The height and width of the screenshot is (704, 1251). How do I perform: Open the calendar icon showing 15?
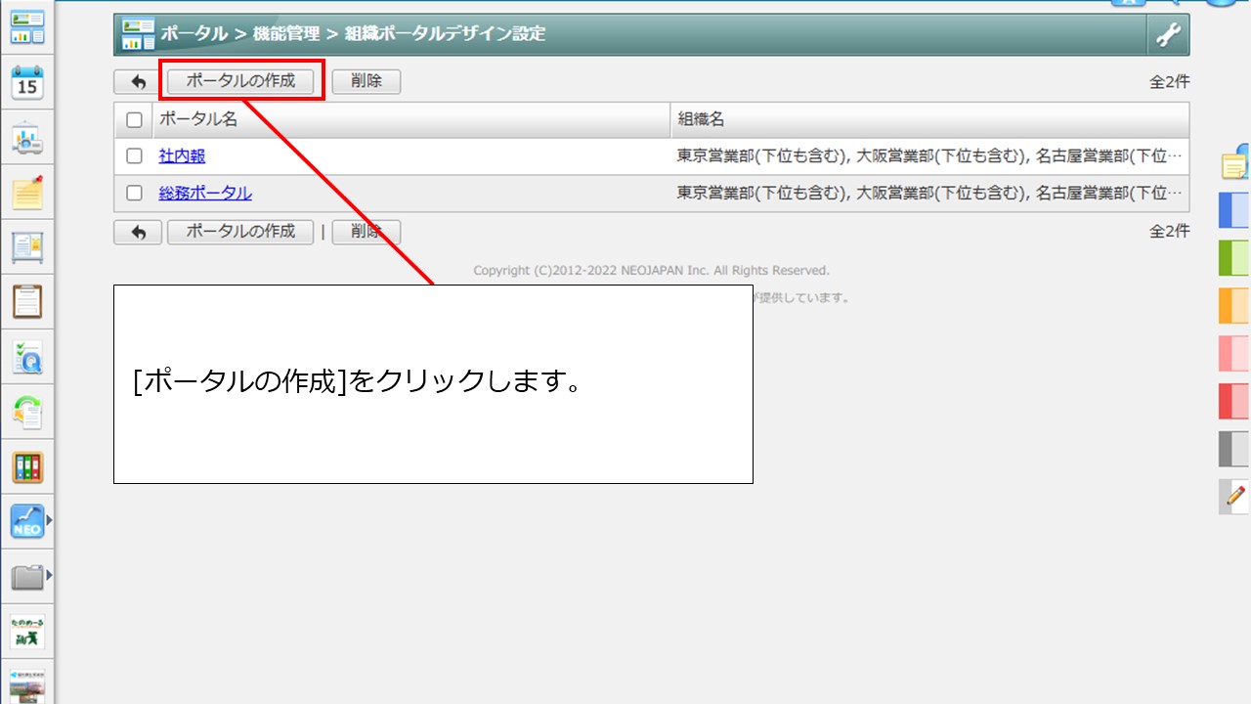coord(27,84)
